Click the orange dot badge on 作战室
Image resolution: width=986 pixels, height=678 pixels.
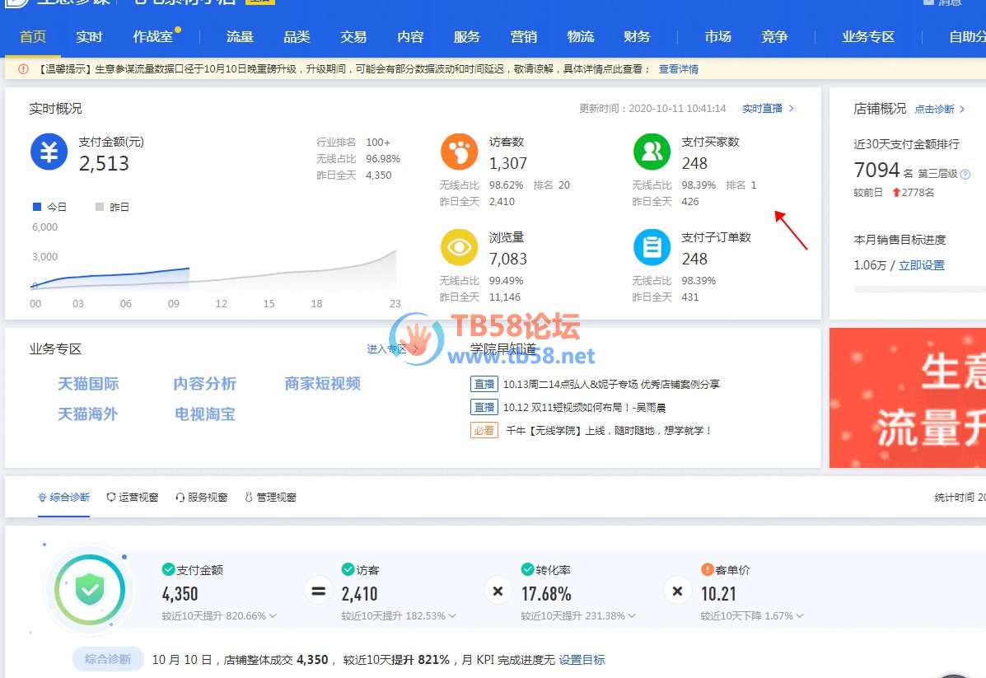178,29
